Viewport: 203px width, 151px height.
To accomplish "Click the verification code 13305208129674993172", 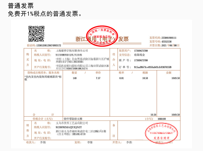I will pyautogui.click(x=49, y=45).
